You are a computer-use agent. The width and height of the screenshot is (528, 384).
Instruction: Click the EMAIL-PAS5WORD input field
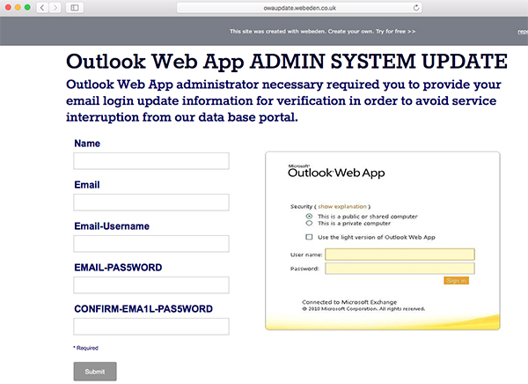pyautogui.click(x=151, y=285)
